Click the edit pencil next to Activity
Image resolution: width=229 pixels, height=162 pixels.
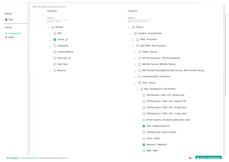(67, 40)
